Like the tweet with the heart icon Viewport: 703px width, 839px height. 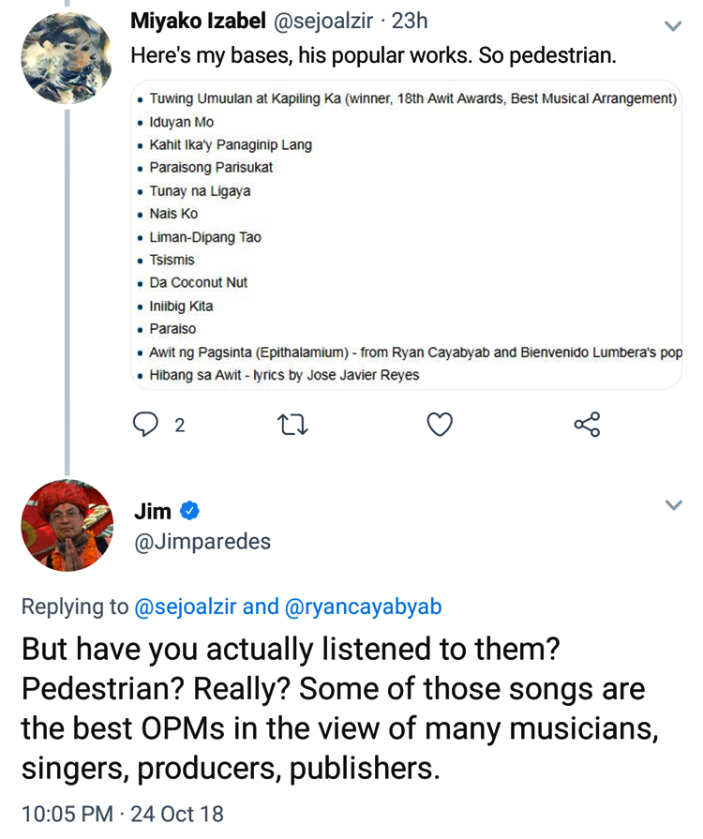click(440, 425)
